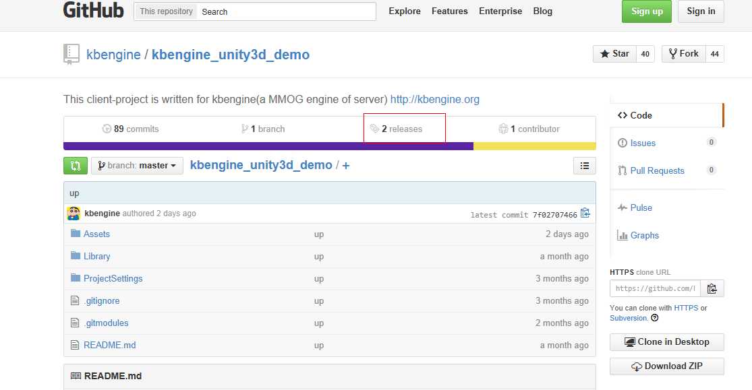Viewport: 752px width, 390px height.
Task: View the 89 commits
Action: coord(130,129)
